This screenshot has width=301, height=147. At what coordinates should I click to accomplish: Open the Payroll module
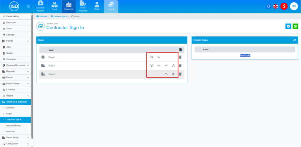pos(111,7)
